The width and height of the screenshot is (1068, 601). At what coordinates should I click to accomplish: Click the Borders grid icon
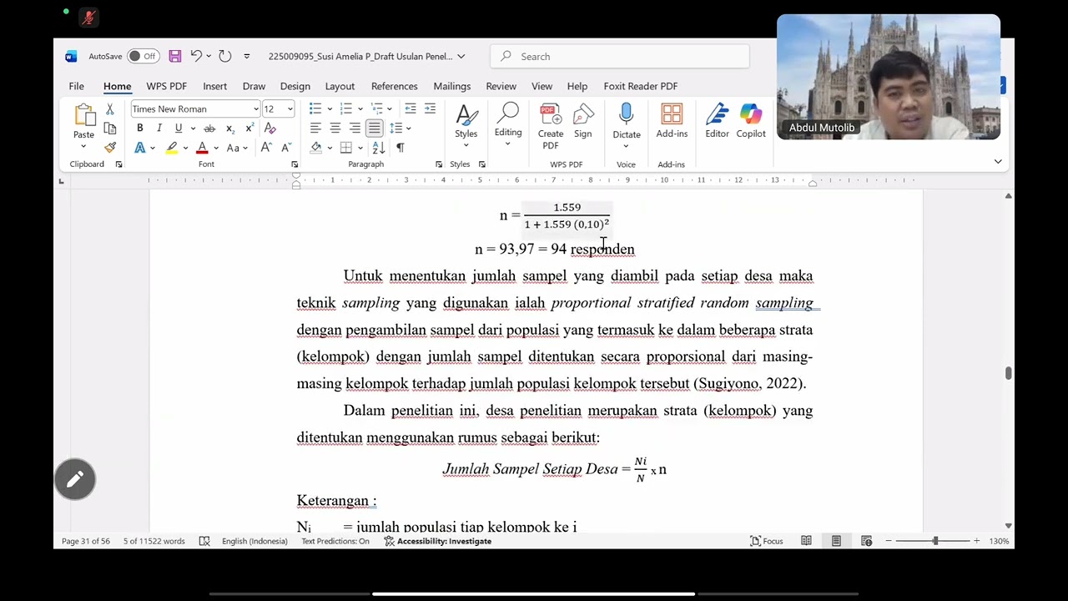coord(346,148)
